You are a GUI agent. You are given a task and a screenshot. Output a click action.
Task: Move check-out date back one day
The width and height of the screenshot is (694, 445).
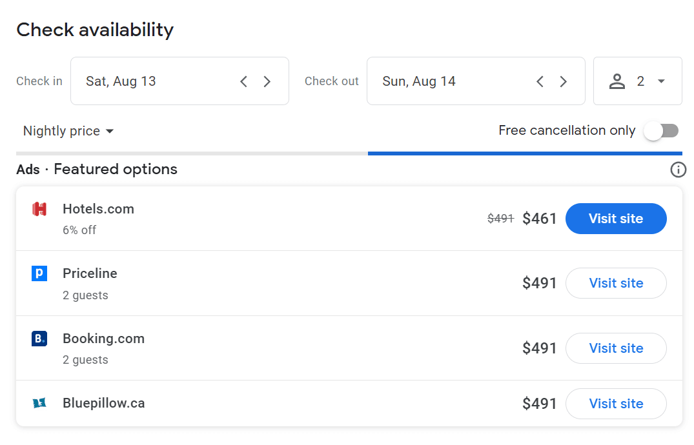pos(540,81)
